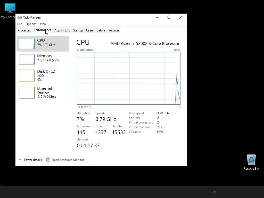Viewport: 264px width, 198px height.
Task: Click the Processes count 115
Action: tap(81, 132)
